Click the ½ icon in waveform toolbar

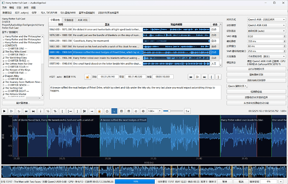coord(48,111)
